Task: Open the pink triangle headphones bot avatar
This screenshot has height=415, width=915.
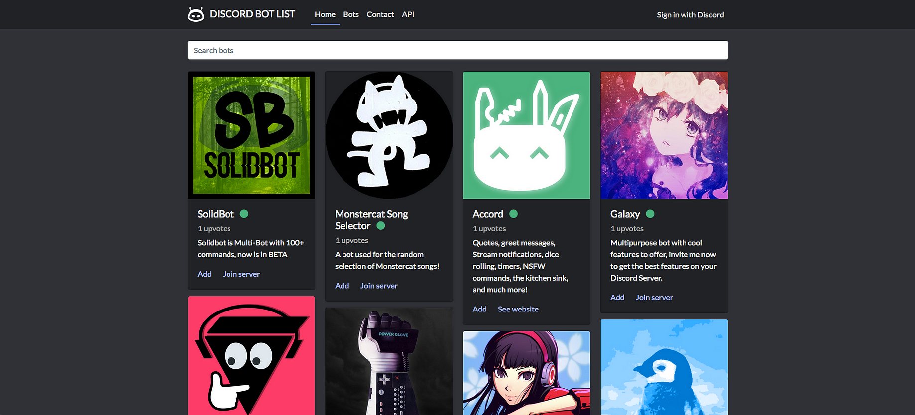Action: [251, 356]
